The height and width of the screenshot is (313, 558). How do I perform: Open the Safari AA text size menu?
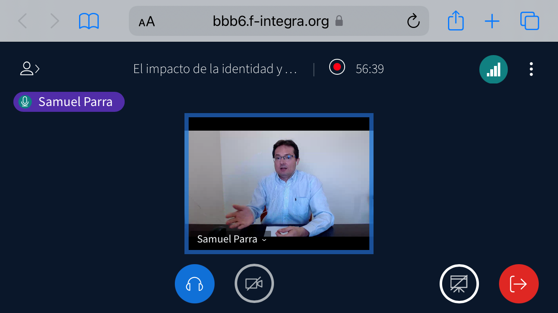147,21
